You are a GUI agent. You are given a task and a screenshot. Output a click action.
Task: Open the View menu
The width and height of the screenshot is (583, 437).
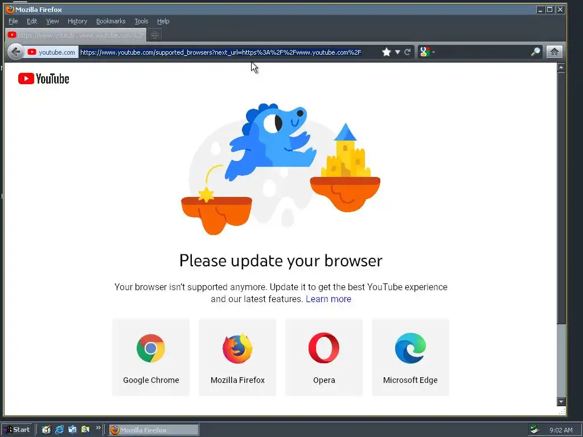(52, 21)
